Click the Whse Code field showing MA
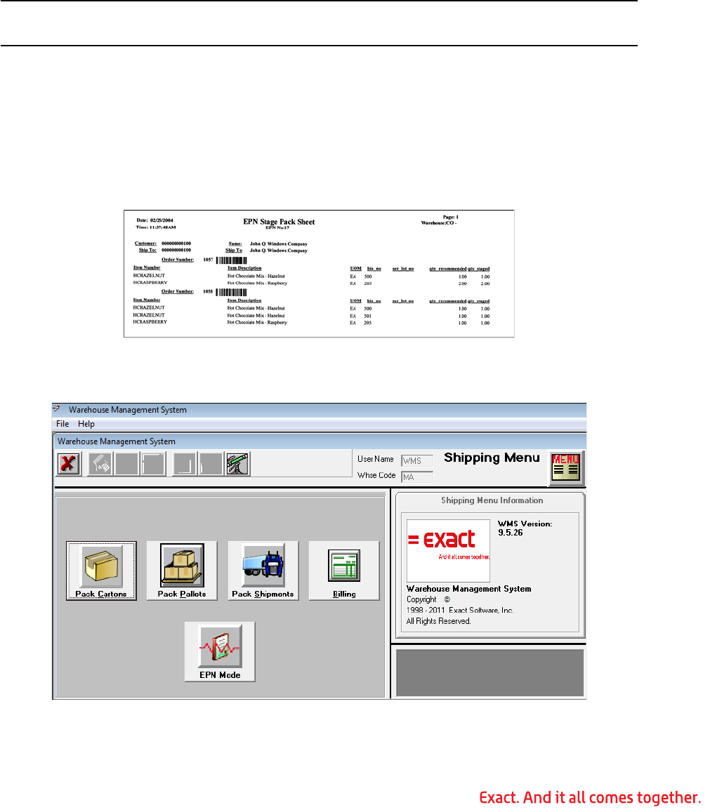The image size is (710, 812). [417, 477]
